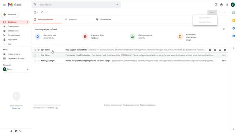
Task: Open the three-dot More toolbar menu
Action: pyautogui.click(x=47, y=12)
